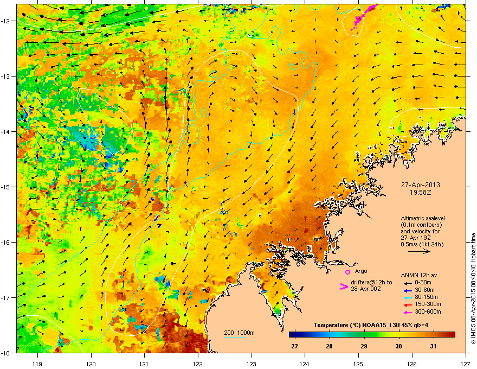
Task: Click the '0.5m/s (1kt 24h)' text
Action: 422,244
